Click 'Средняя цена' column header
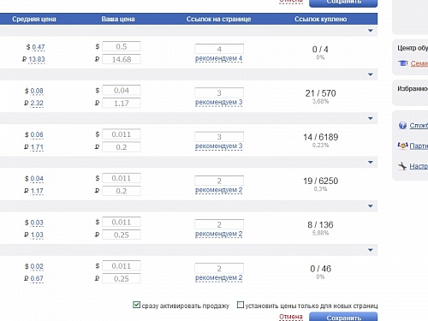This screenshot has height=321, width=428. click(x=34, y=19)
